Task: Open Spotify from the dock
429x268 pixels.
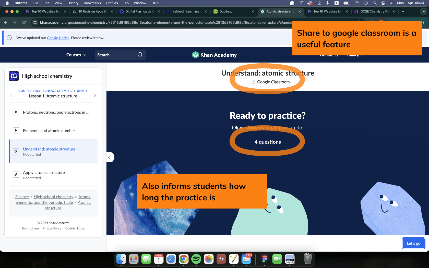Action: click(196, 259)
